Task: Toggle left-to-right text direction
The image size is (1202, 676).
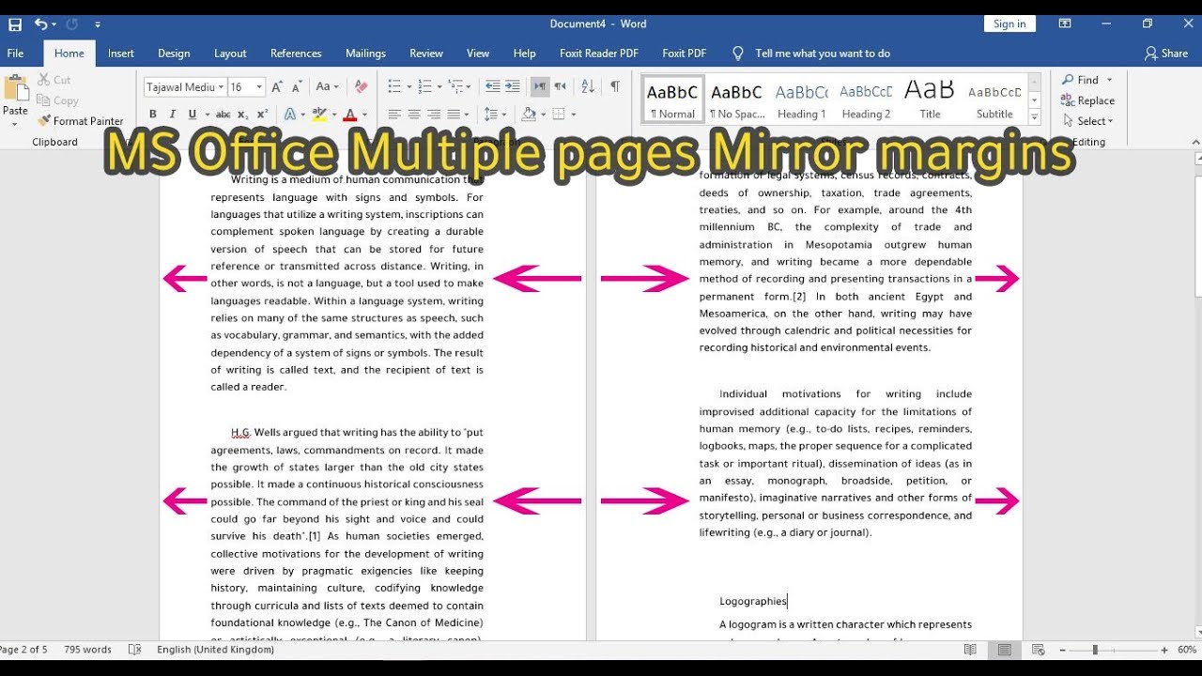Action: [540, 86]
